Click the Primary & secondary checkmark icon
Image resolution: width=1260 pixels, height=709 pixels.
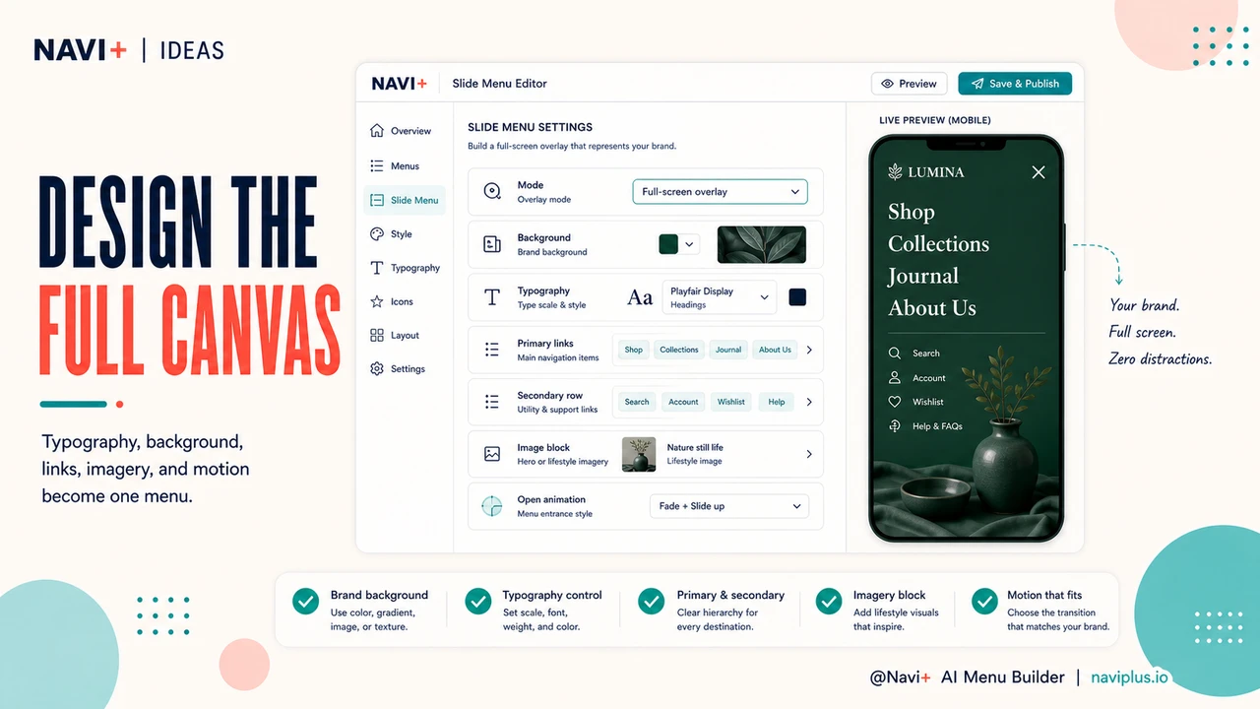point(652,601)
